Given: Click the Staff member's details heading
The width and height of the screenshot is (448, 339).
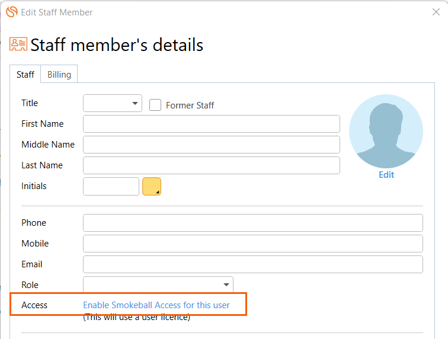Looking at the screenshot, I should pos(117,45).
